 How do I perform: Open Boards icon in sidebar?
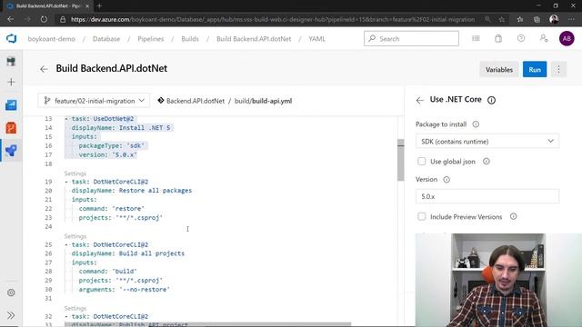coord(11,105)
